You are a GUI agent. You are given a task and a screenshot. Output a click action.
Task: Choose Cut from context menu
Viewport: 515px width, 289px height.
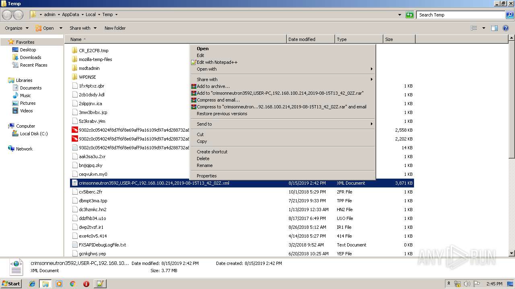pos(282,134)
